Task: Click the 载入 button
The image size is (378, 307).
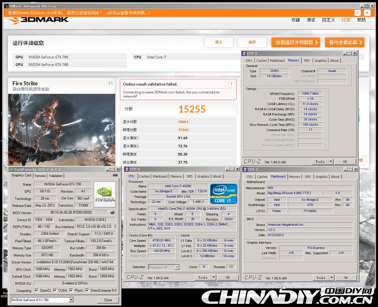Action: coord(219,42)
